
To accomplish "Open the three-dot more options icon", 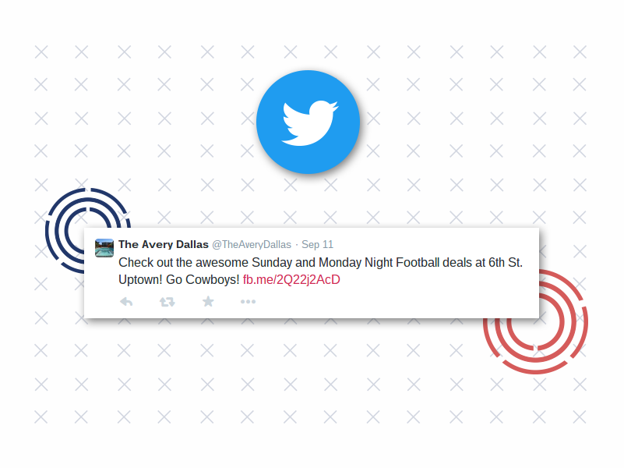I will coord(248,302).
